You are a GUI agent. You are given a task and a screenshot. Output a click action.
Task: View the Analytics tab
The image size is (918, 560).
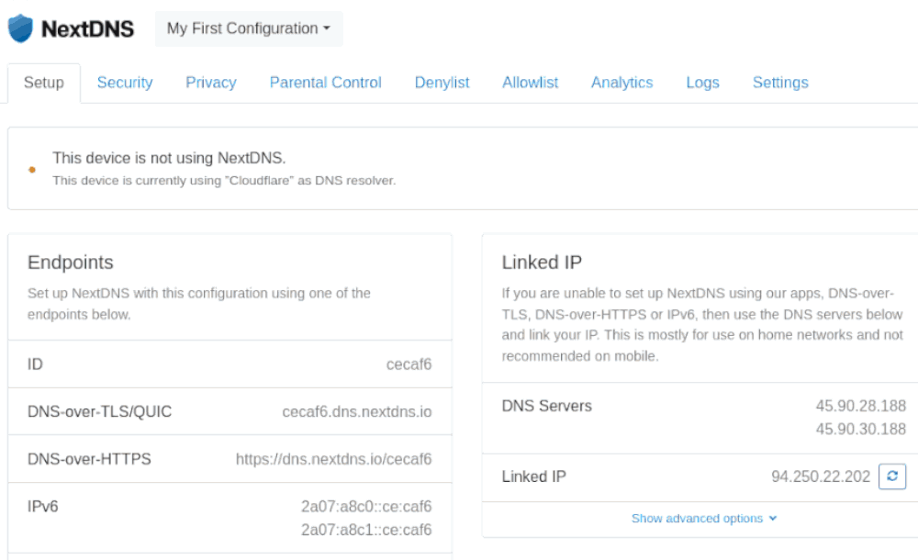pyautogui.click(x=621, y=83)
